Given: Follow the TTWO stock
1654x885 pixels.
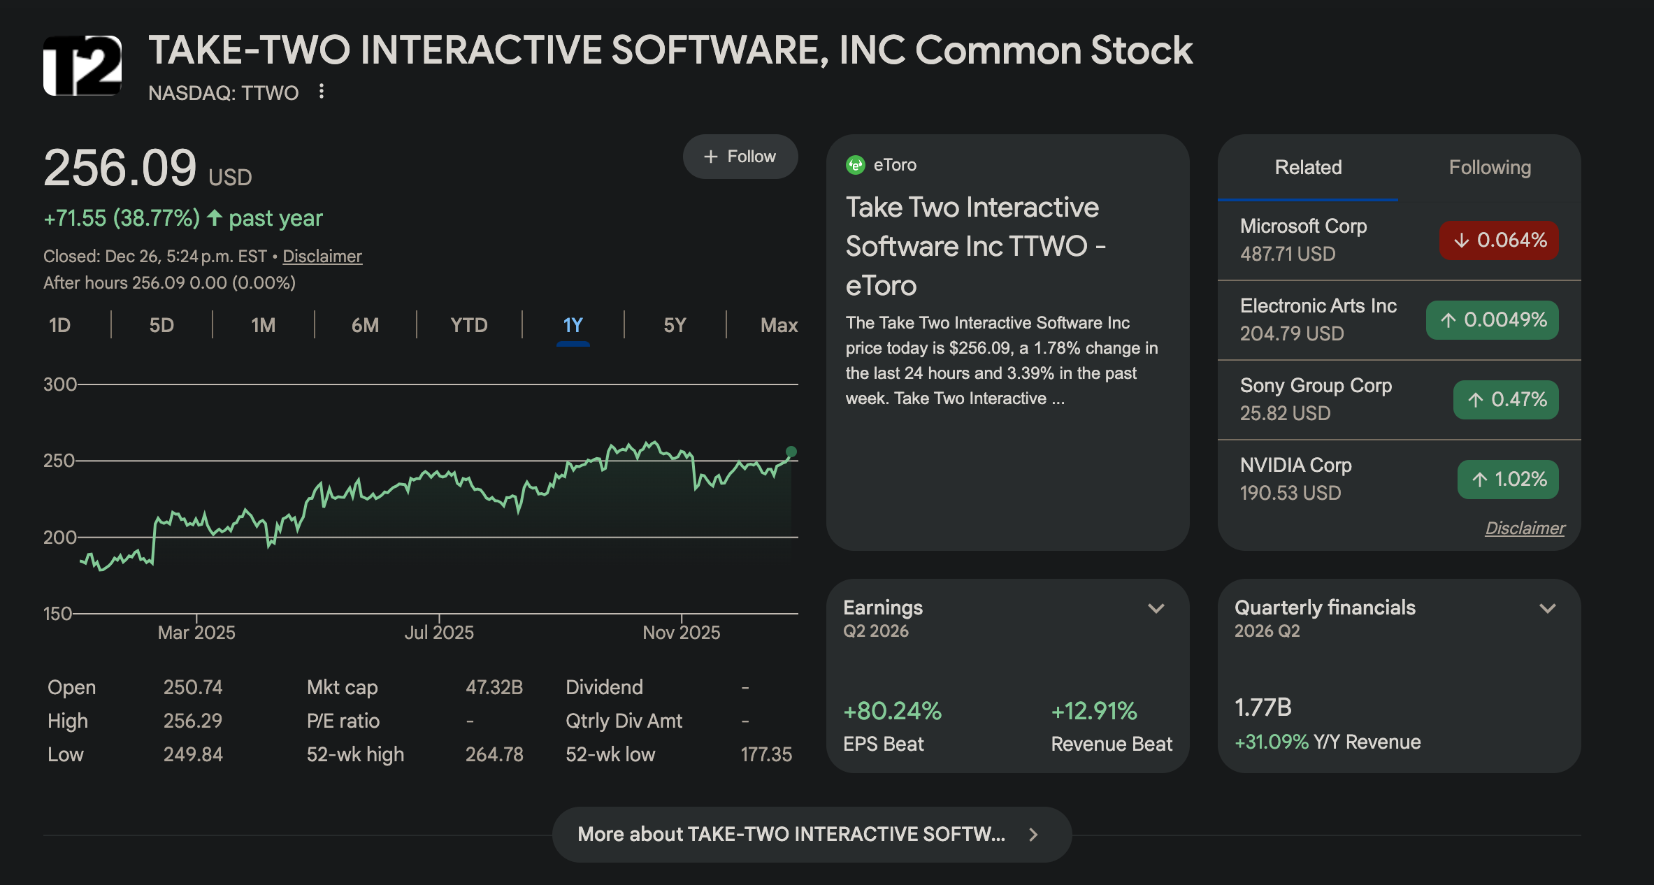Looking at the screenshot, I should click(x=740, y=157).
